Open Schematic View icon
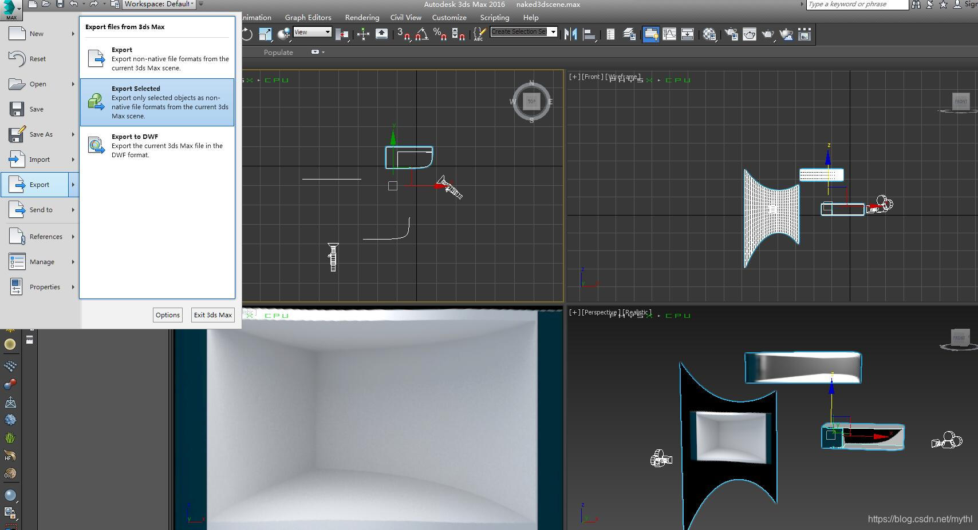The height and width of the screenshot is (530, 978). [687, 34]
